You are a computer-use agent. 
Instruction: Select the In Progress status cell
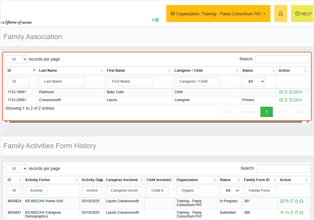230,203
